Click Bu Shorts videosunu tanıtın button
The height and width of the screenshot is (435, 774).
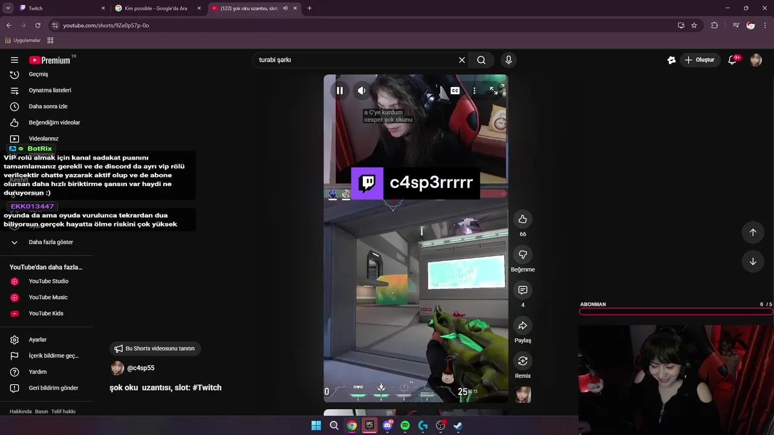tap(155, 349)
